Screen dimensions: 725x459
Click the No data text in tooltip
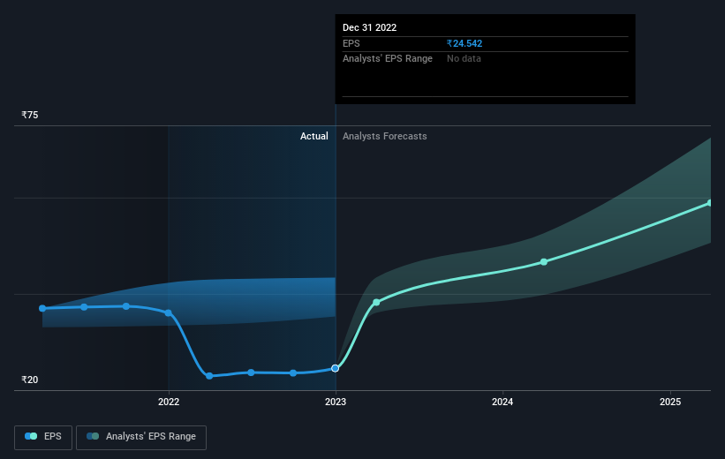tap(464, 59)
